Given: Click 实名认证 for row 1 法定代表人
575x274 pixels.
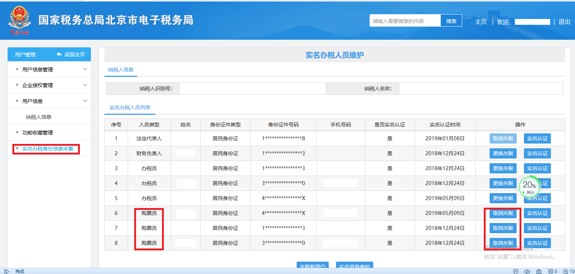Looking at the screenshot, I should point(537,138).
